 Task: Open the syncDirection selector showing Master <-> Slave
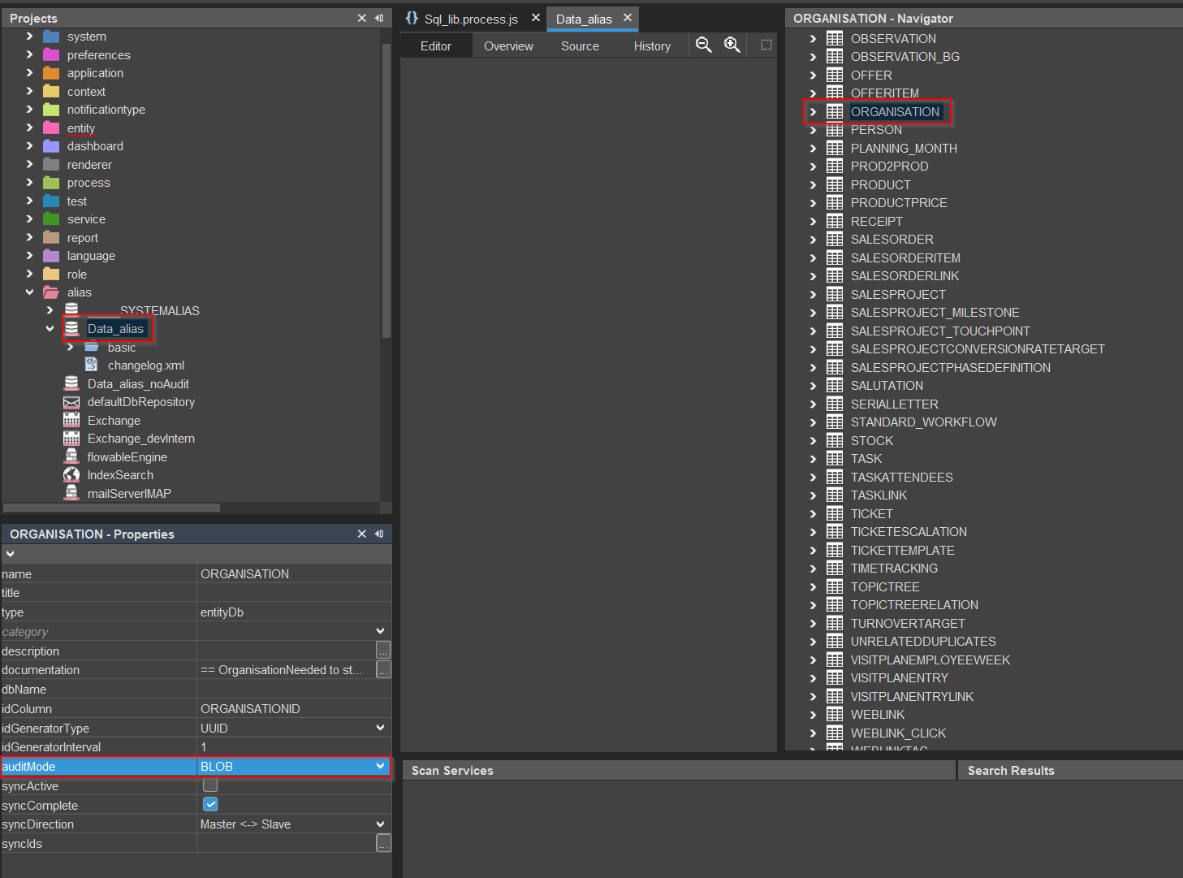click(x=379, y=824)
